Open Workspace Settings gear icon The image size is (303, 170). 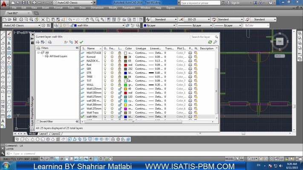43,25
